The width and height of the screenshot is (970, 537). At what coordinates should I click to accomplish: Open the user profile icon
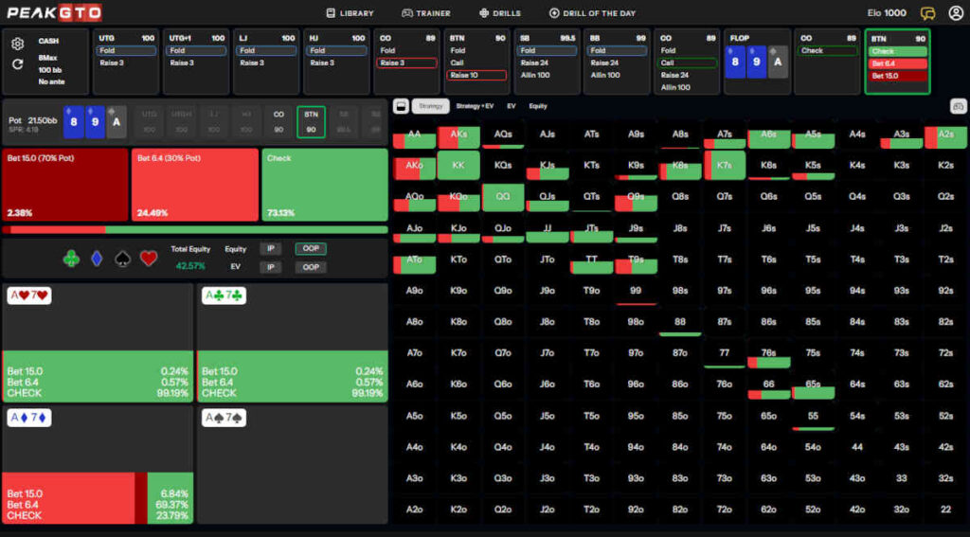pos(955,13)
